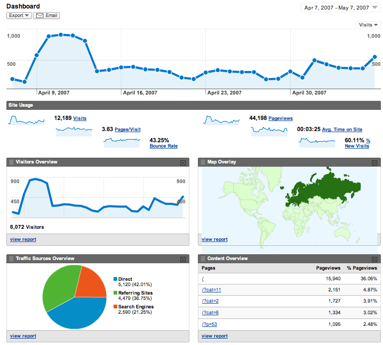Screen dimensions: 383x345
Task: Click view report under Visitors Overview
Action: pos(23,239)
